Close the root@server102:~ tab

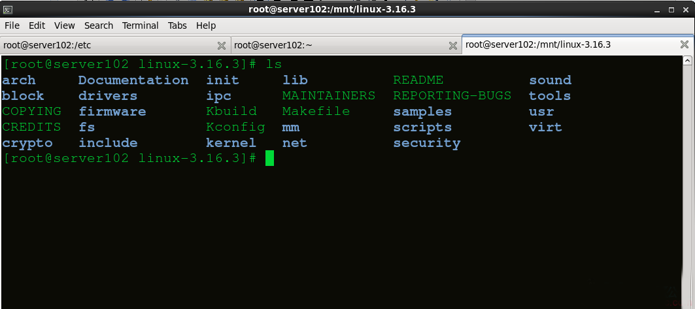(452, 45)
